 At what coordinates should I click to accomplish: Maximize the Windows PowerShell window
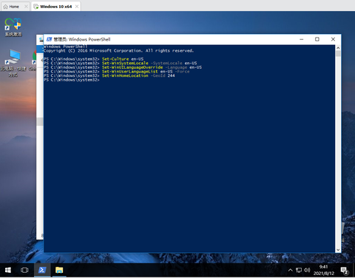coord(317,39)
